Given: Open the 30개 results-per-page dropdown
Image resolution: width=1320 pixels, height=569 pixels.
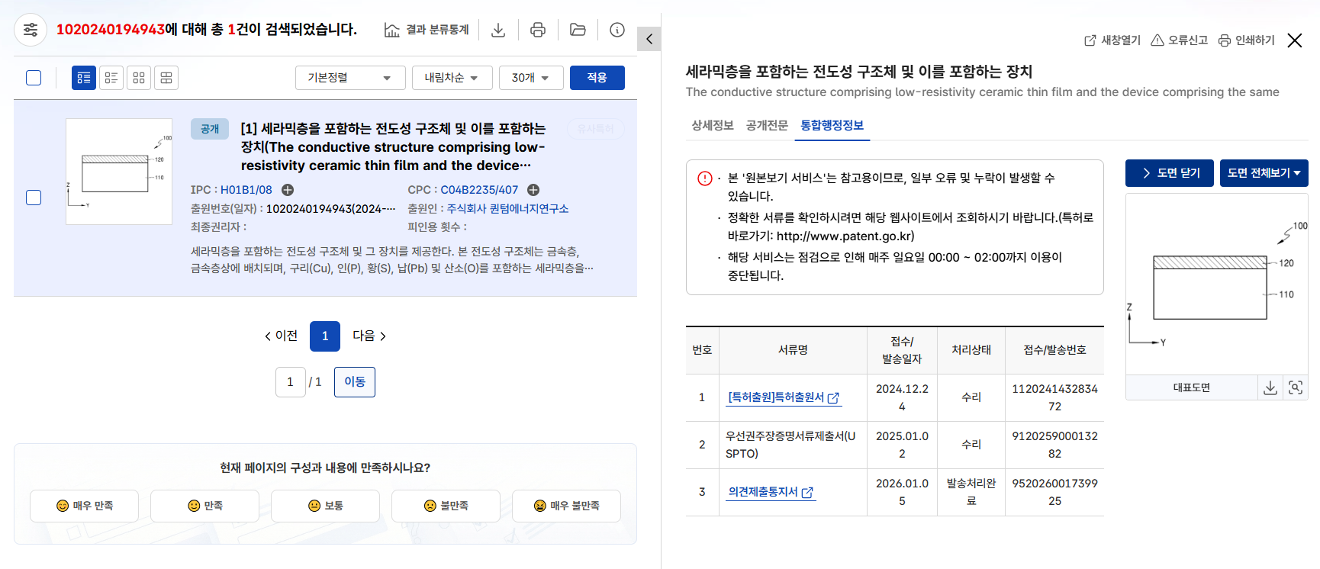Looking at the screenshot, I should [x=531, y=78].
